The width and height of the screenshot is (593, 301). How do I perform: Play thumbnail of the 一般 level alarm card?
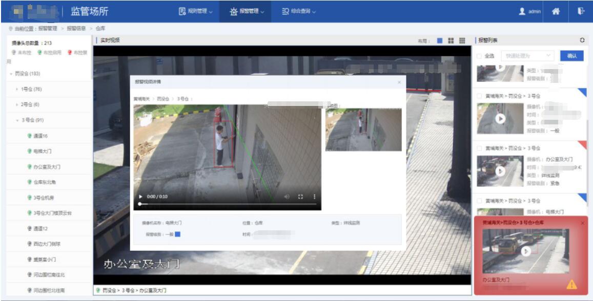click(500, 119)
